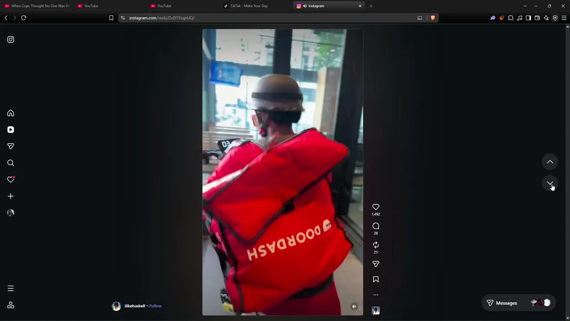This screenshot has width=570, height=321.
Task: Toggle the browser sidebar panel
Action: 529,18
